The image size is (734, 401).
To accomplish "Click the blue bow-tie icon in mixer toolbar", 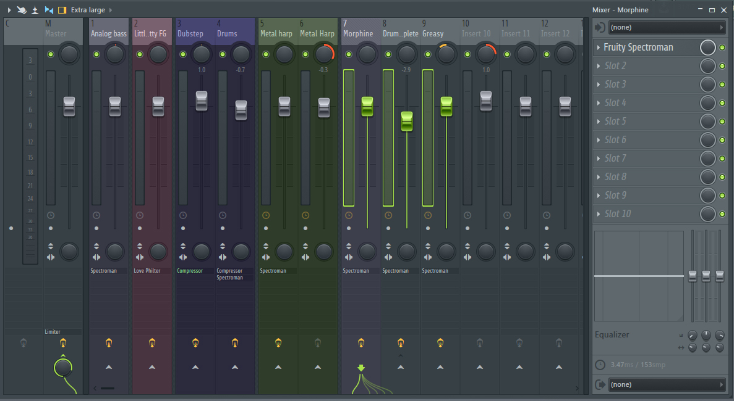I will point(49,10).
